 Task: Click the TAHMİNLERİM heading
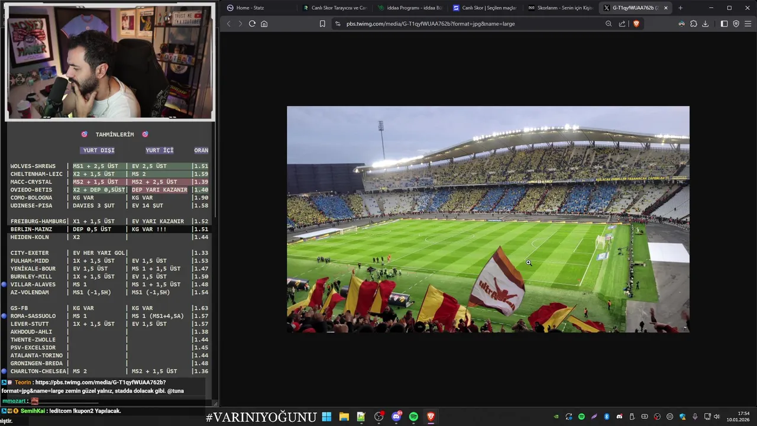[115, 134]
